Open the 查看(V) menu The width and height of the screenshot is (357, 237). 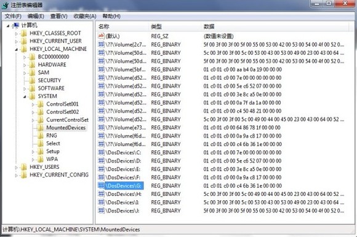click(58, 16)
